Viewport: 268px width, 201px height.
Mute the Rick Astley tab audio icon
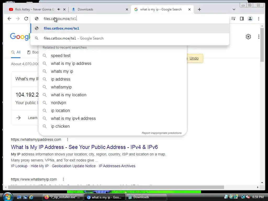coord(59,9)
